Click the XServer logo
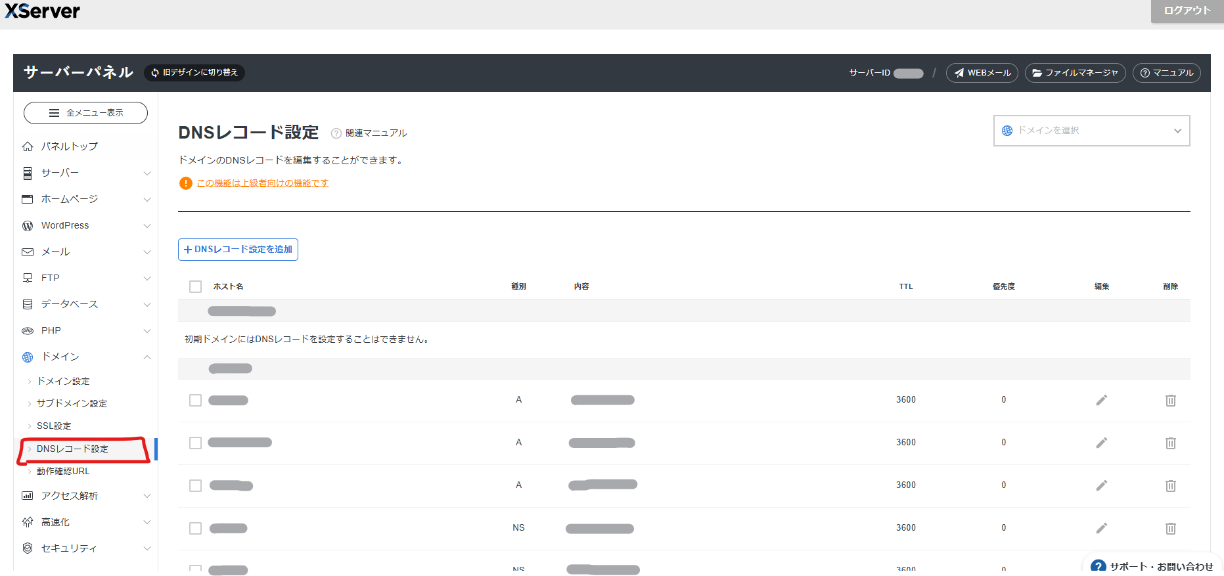 click(x=42, y=11)
